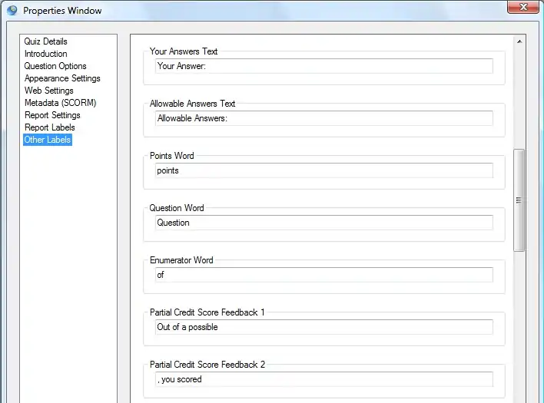Focus the Question Word input
Image resolution: width=544 pixels, height=403 pixels.
pyautogui.click(x=323, y=223)
